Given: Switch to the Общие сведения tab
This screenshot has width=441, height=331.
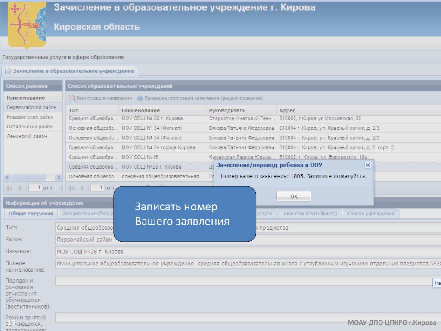Looking at the screenshot, I should [x=31, y=214].
